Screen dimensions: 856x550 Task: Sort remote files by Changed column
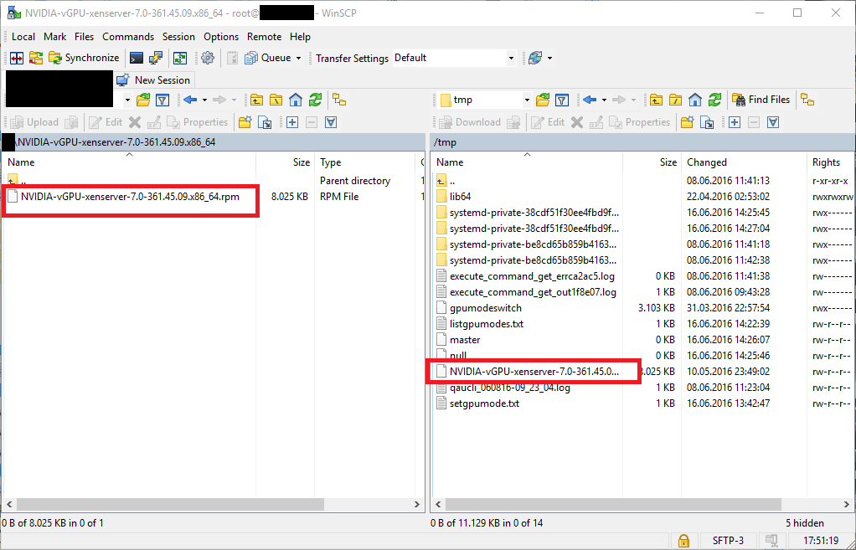[707, 162]
